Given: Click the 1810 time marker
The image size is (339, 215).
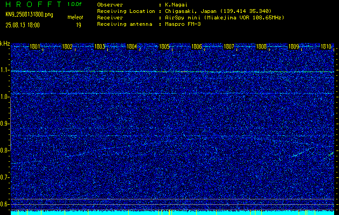Looking at the screenshot, I should pos(326,47).
